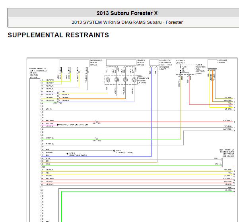Click the "(RIGHT KICK PANEL)" ground label

pos(78,155)
